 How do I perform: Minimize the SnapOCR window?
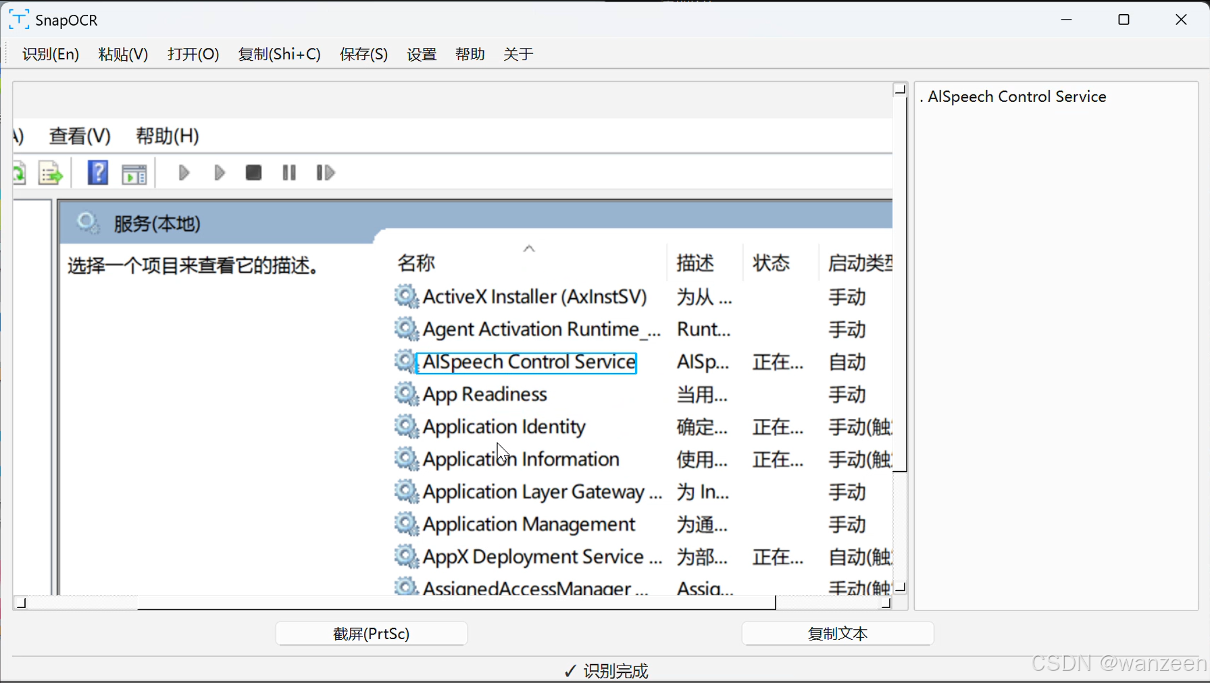[x=1067, y=20]
